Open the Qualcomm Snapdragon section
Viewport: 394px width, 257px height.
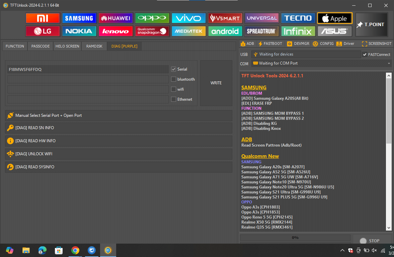[x=152, y=31]
